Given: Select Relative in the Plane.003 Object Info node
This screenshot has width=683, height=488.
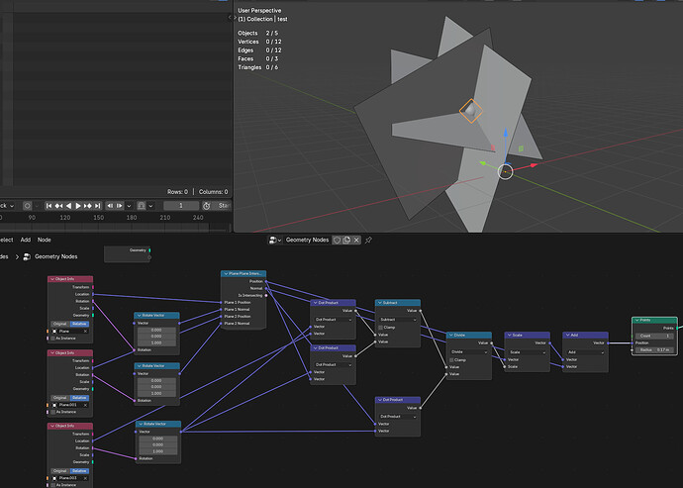Looking at the screenshot, I should pyautogui.click(x=79, y=471).
